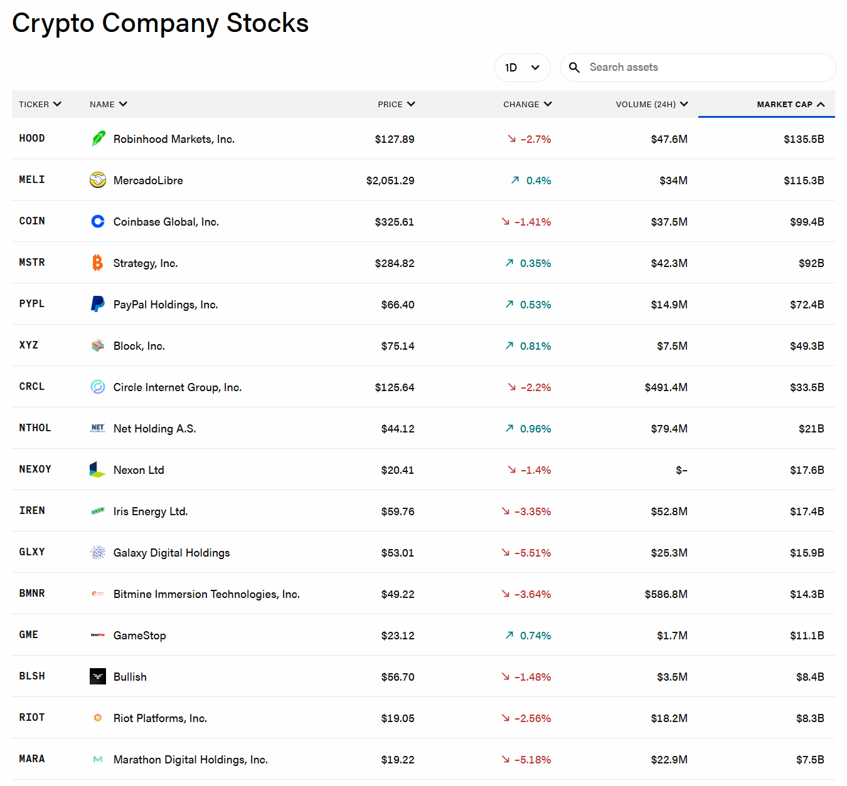
Task: Open the Galaxy Digital Holdings stock link
Action: coord(171,553)
